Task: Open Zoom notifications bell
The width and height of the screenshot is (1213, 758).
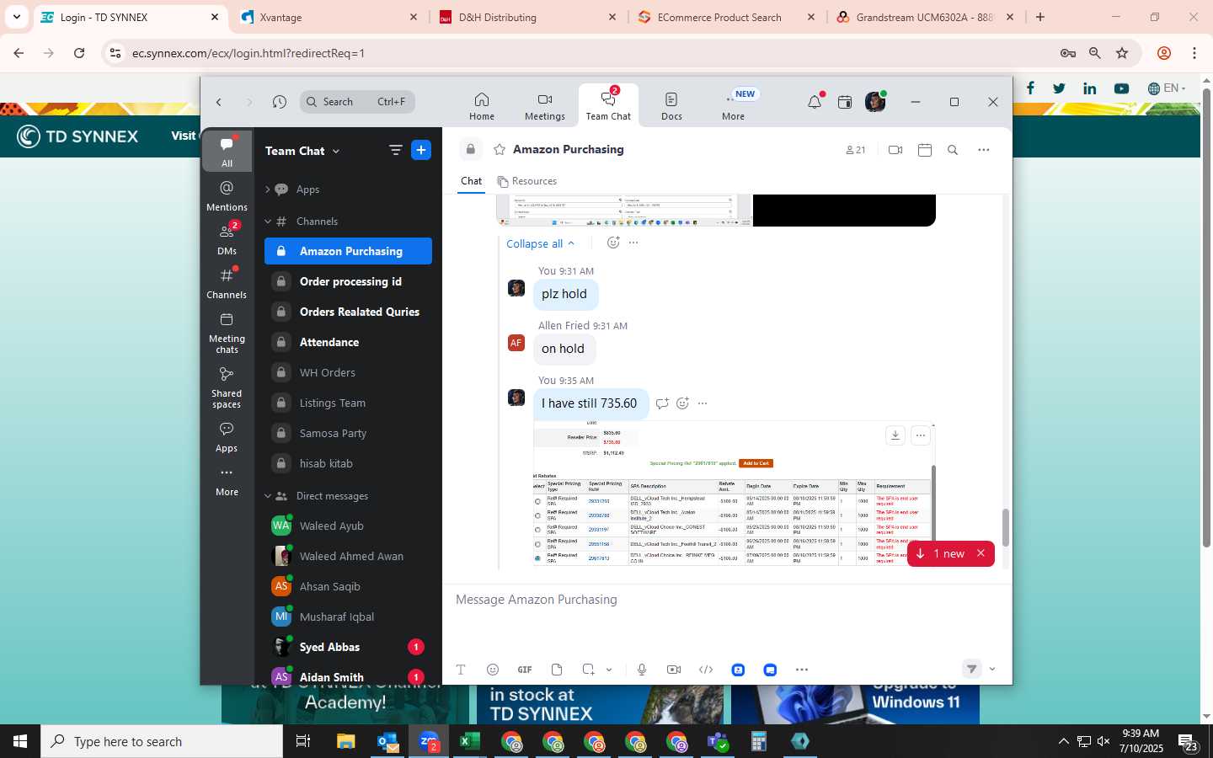Action: (815, 102)
